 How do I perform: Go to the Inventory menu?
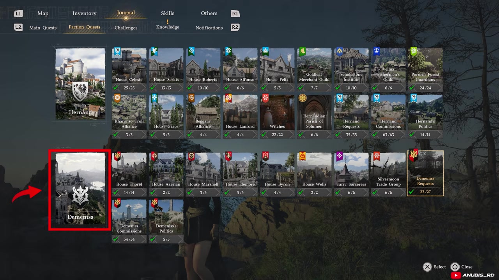pos(84,13)
